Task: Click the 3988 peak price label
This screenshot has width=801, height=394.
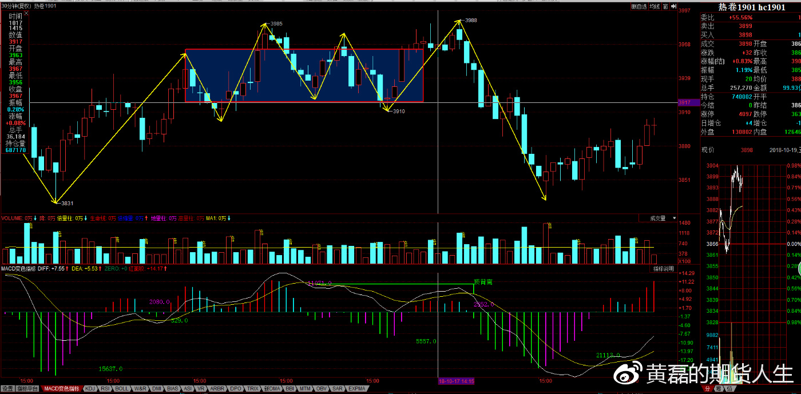Action: 471,20
